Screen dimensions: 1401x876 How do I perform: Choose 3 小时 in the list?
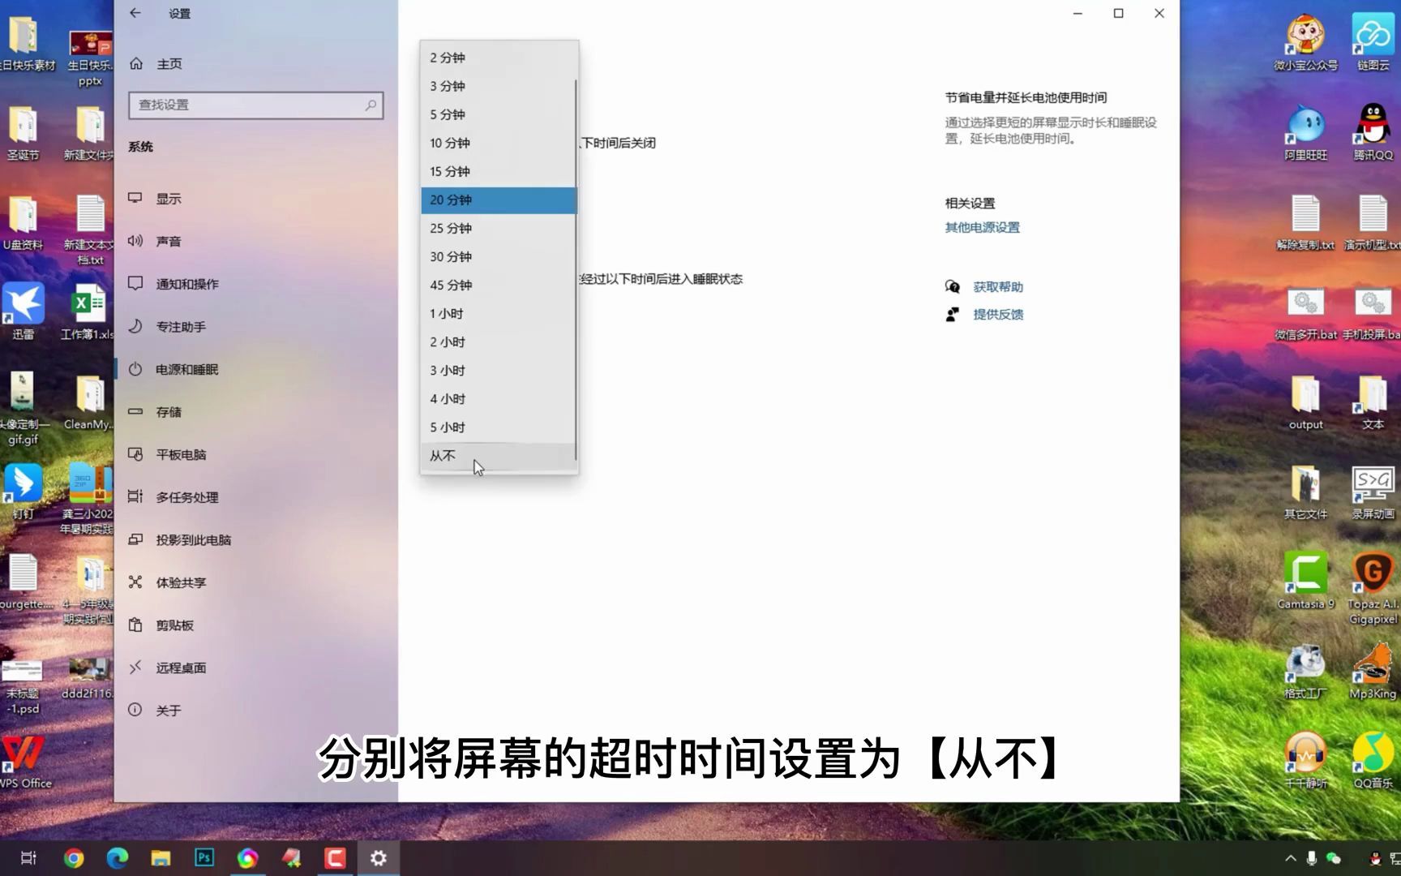coord(498,370)
